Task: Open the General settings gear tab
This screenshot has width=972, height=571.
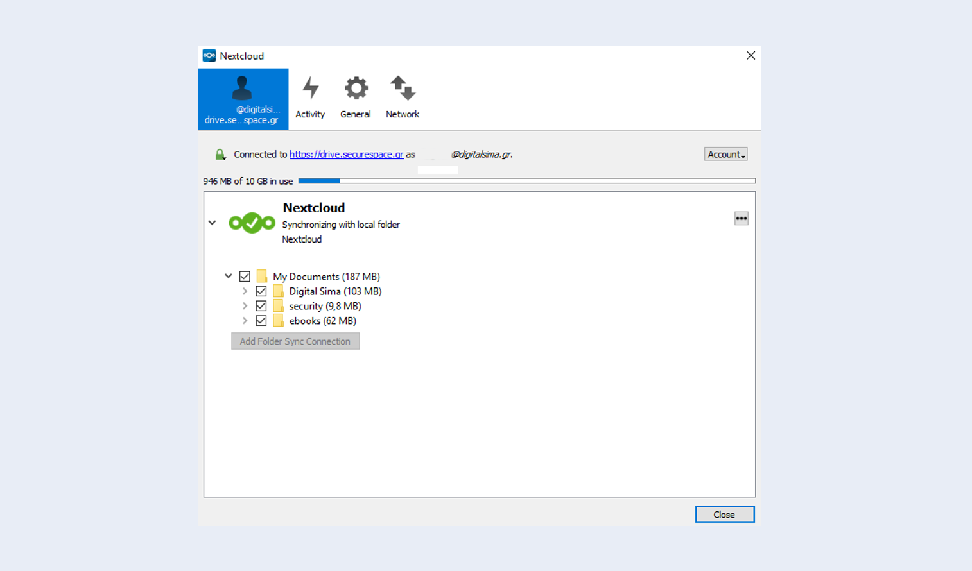Action: (x=356, y=98)
